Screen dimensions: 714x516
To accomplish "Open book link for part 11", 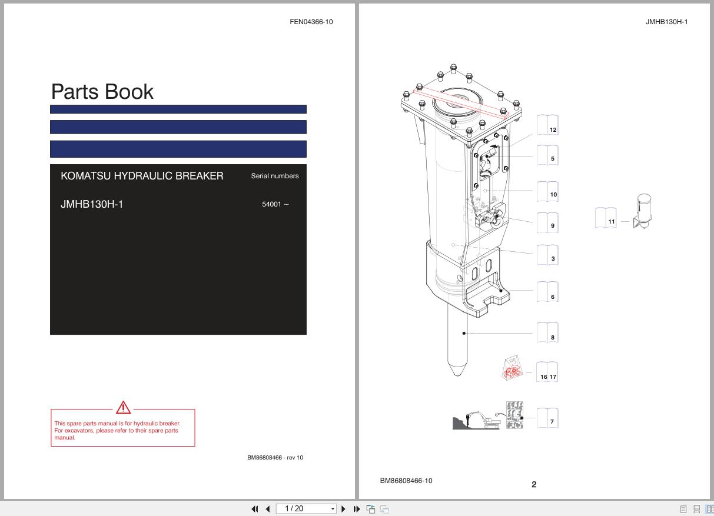I will pyautogui.click(x=606, y=218).
